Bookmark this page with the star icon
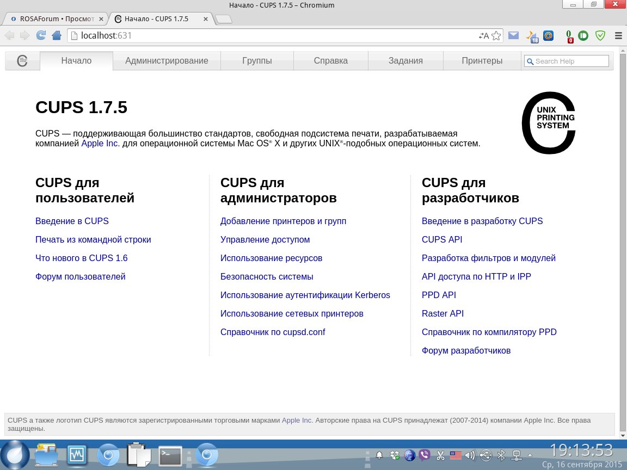The height and width of the screenshot is (470, 627). coord(496,36)
